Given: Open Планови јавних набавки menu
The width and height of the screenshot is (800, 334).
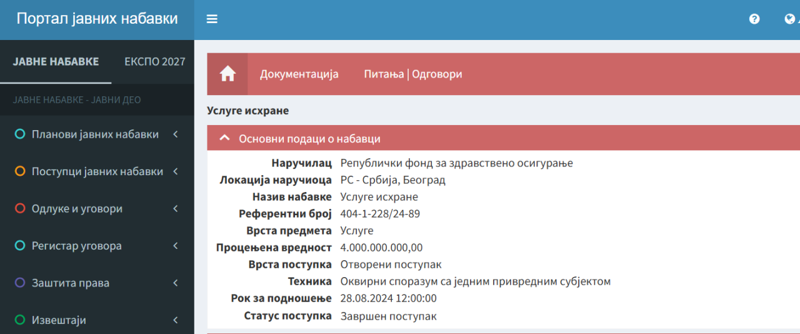Looking at the screenshot, I should (x=97, y=134).
